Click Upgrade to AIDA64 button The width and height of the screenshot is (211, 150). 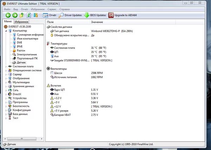[122, 15]
